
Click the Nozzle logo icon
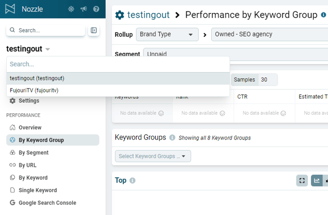tap(10, 9)
